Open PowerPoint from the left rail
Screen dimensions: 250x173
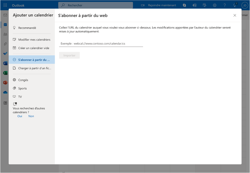(x=5, y=82)
